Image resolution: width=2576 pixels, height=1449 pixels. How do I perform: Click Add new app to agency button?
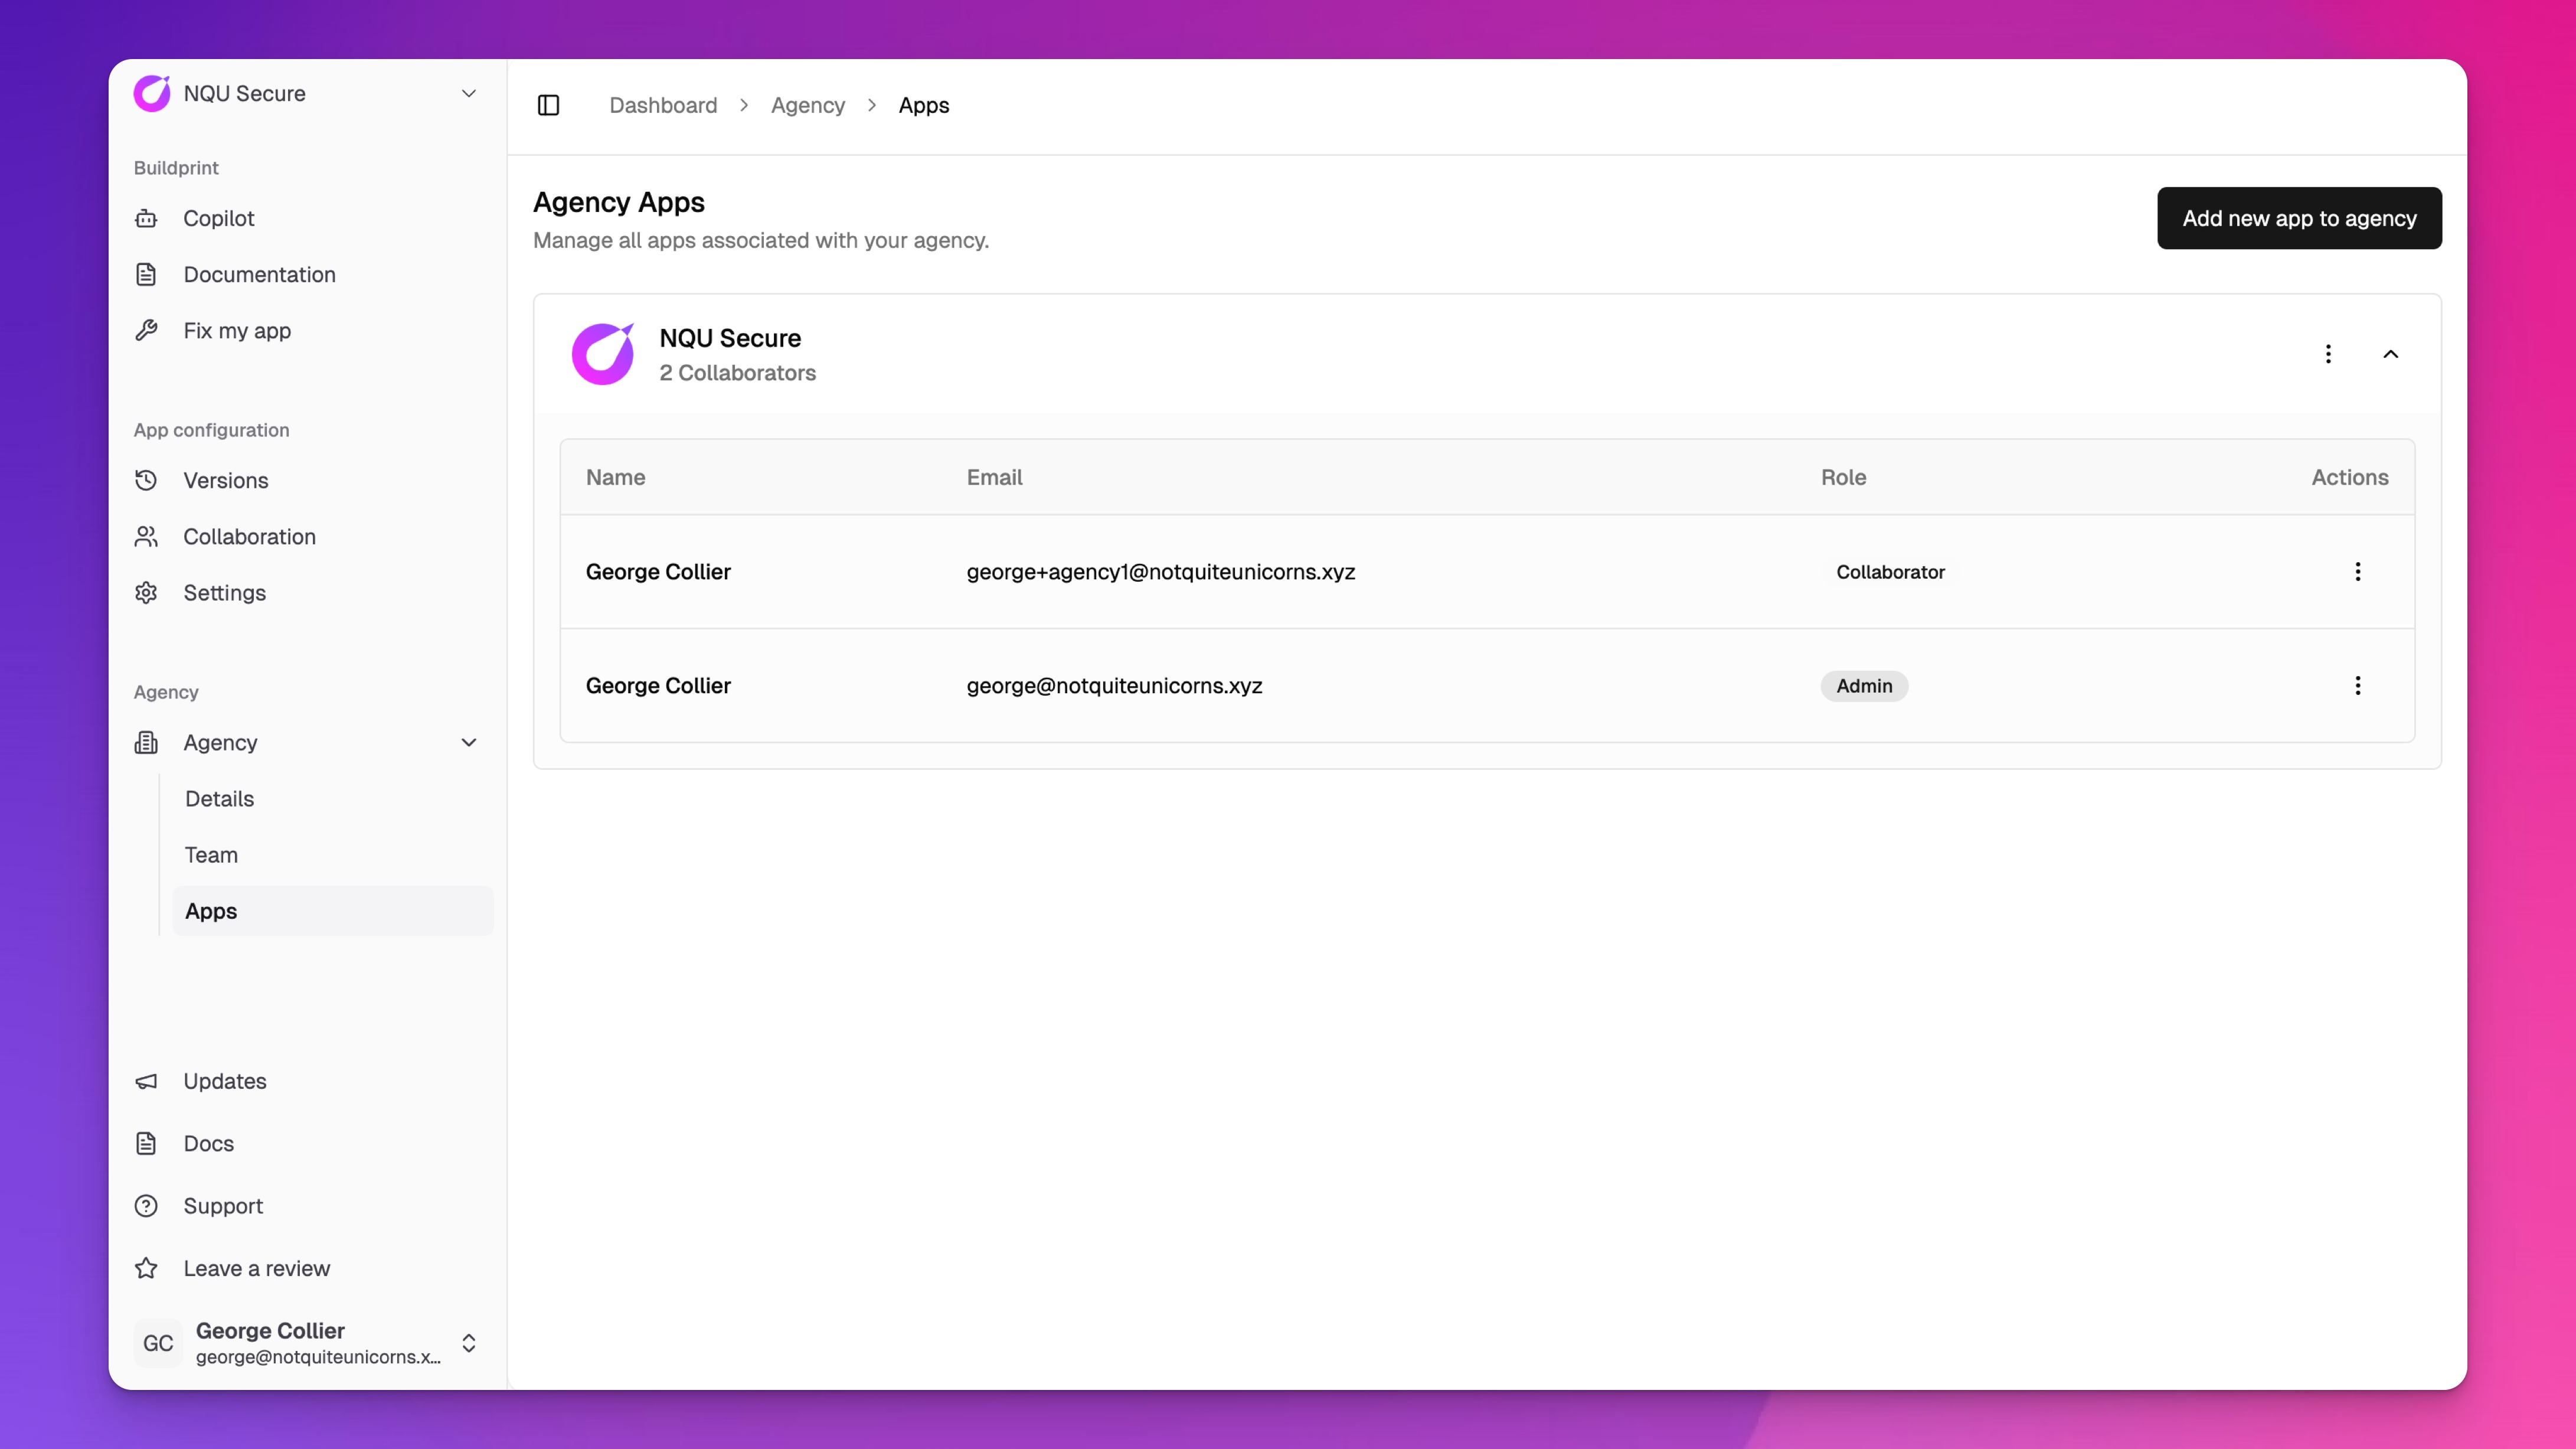[2299, 218]
